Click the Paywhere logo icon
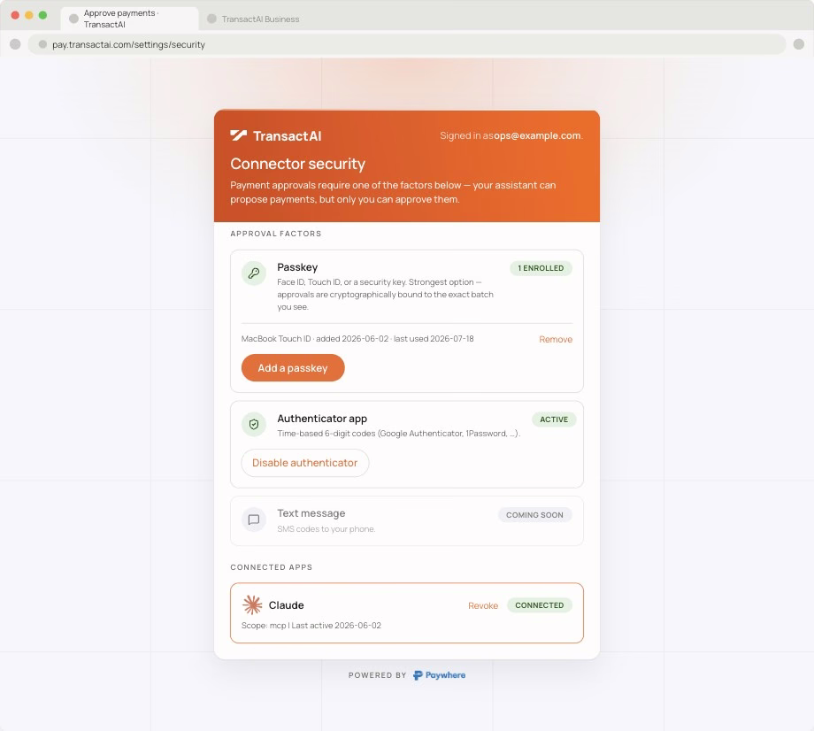Screen dimensions: 814x731 [x=418, y=675]
